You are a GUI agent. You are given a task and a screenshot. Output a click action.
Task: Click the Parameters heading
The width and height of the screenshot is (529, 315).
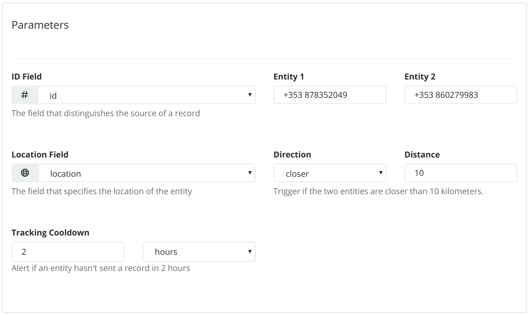(40, 25)
